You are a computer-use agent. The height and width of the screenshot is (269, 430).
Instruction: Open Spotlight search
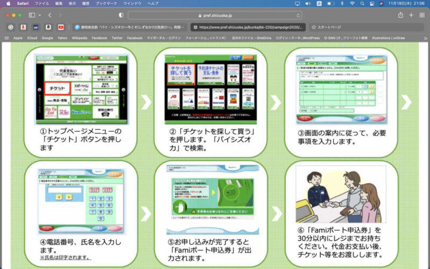click(362, 4)
